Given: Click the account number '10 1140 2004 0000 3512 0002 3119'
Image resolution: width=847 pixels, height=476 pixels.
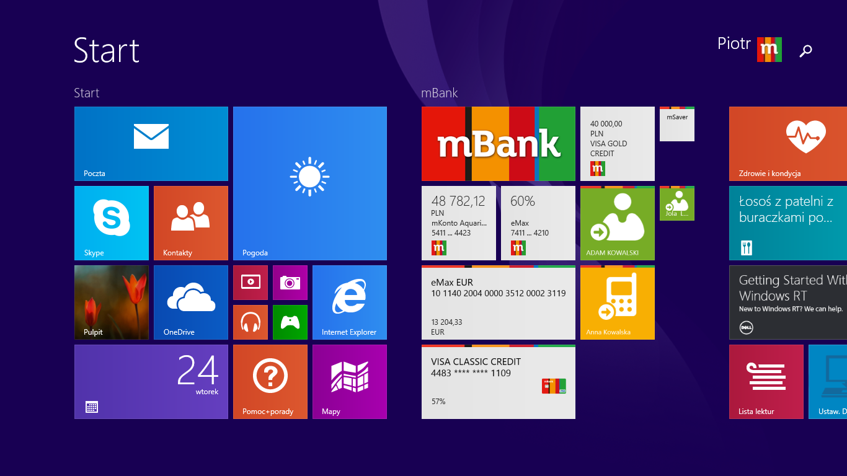Looking at the screenshot, I should point(499,294).
